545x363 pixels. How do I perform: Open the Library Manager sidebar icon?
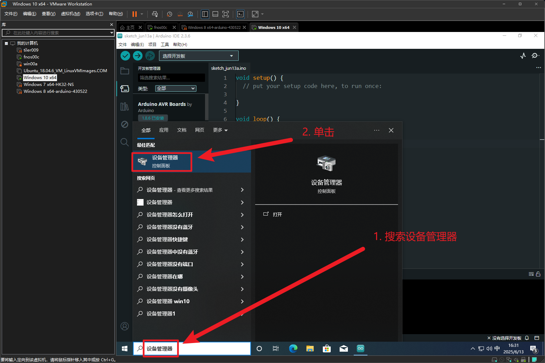(125, 107)
